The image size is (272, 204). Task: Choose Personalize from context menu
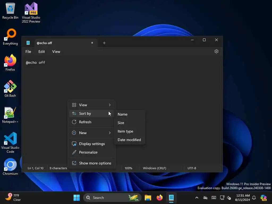click(91, 152)
